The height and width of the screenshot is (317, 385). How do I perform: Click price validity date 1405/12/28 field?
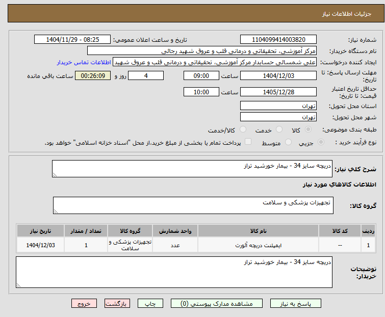click(x=278, y=92)
